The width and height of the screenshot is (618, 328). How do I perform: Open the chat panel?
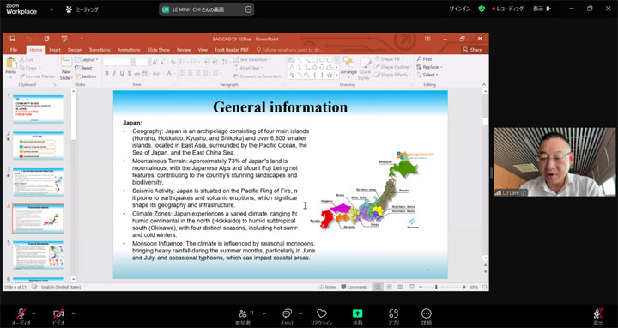(287, 313)
